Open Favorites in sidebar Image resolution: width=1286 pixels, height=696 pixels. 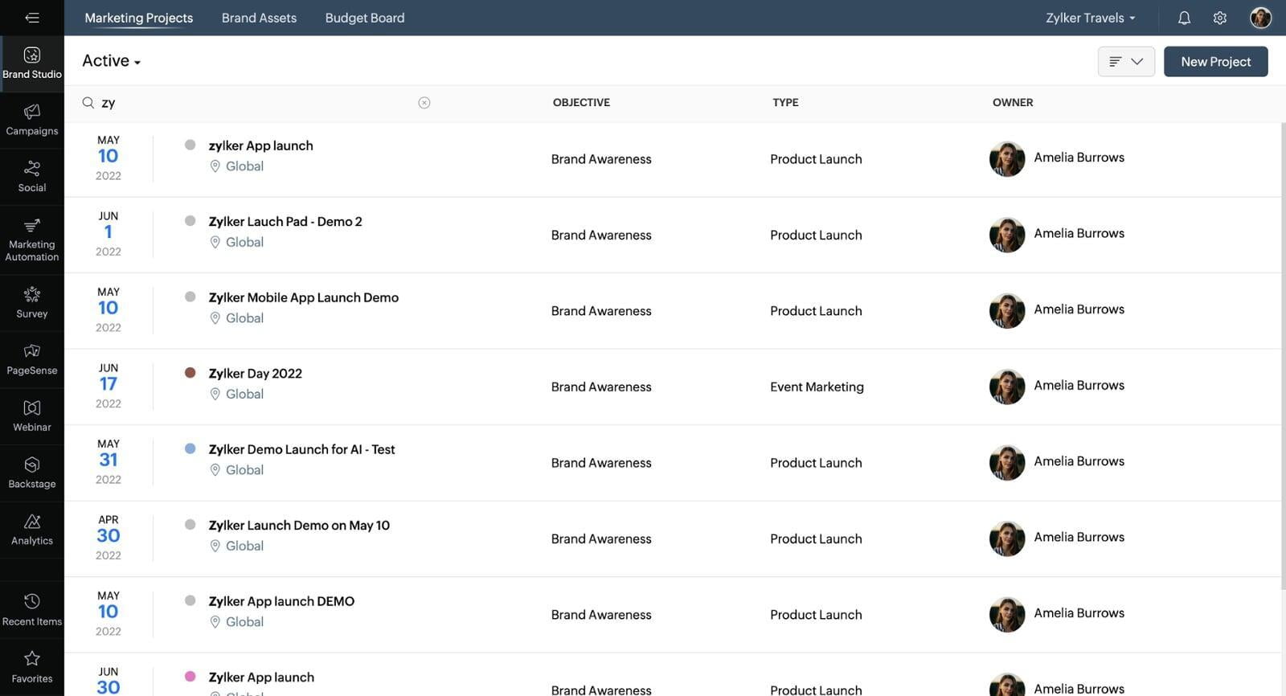coord(32,667)
